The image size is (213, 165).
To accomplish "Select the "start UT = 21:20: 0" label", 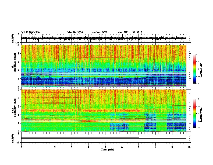I will coord(130,32).
